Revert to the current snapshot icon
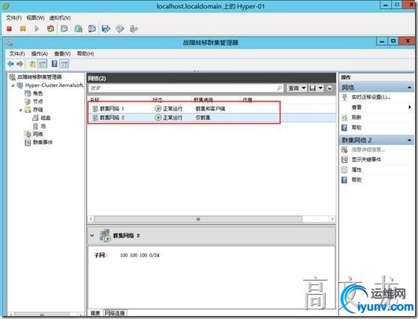The width and height of the screenshot is (418, 319). [78, 29]
